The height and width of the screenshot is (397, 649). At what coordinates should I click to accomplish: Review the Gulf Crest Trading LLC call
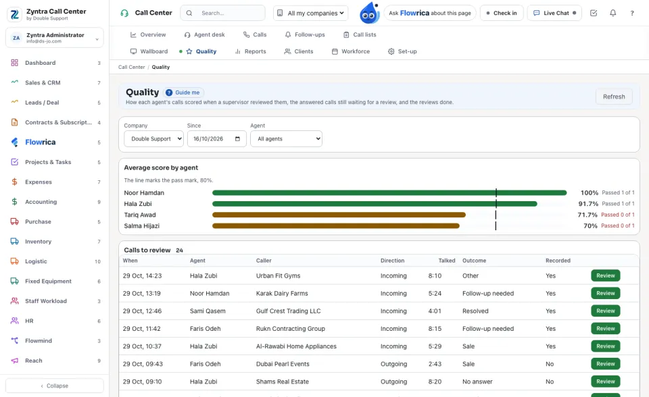pyautogui.click(x=606, y=311)
